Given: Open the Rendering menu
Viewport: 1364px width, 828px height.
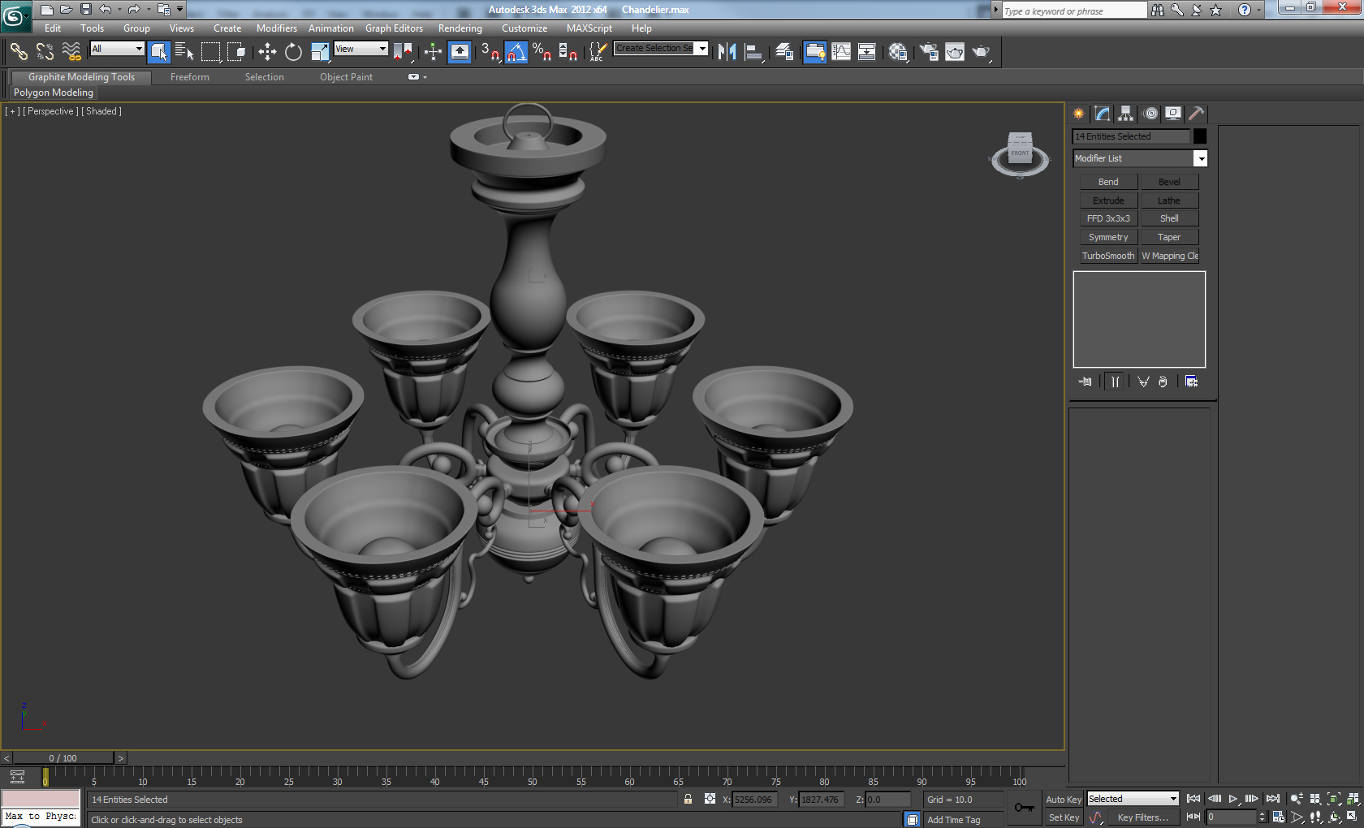Looking at the screenshot, I should point(460,28).
